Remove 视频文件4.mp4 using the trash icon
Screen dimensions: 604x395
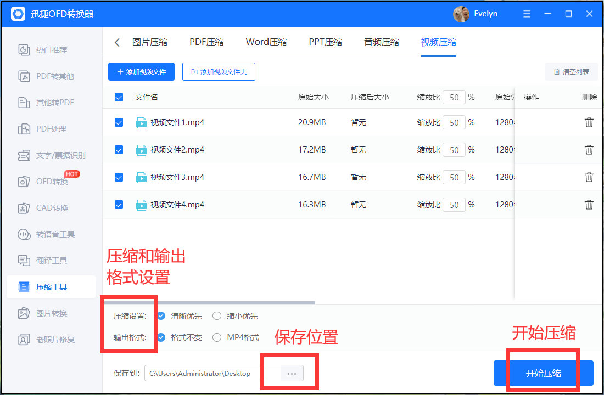tap(589, 205)
